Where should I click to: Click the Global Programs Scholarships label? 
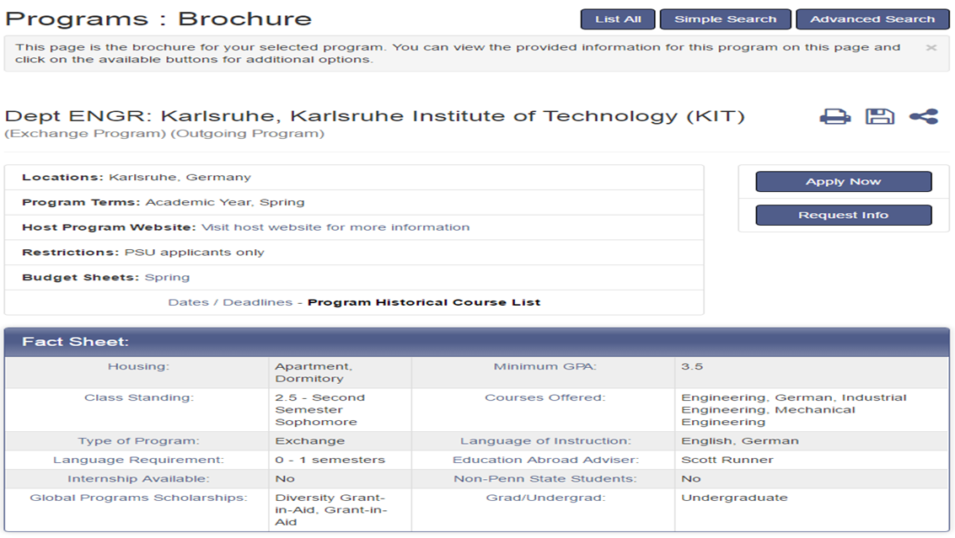138,498
